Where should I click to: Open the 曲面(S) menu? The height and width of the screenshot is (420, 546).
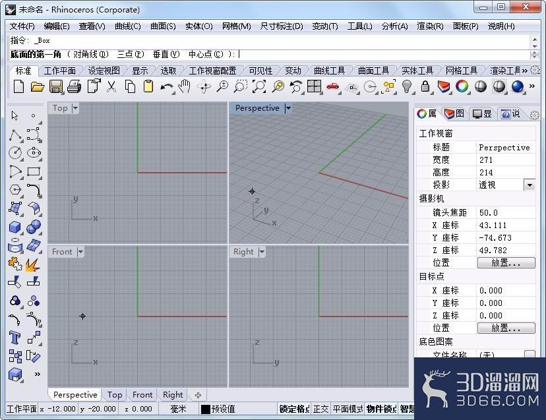point(163,26)
